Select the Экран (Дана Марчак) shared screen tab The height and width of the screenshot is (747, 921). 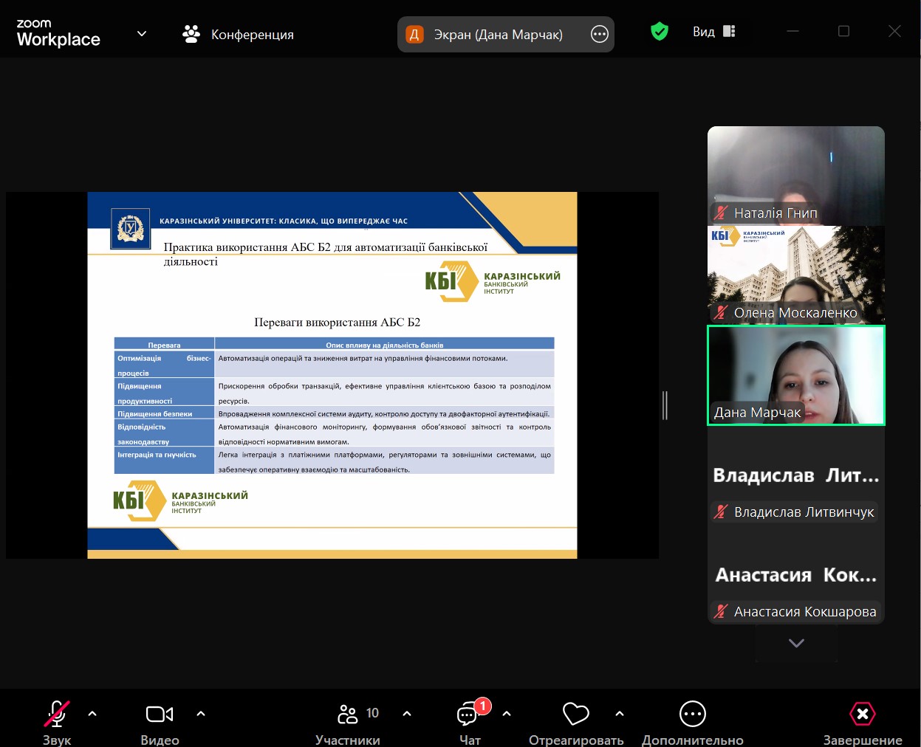coord(506,34)
